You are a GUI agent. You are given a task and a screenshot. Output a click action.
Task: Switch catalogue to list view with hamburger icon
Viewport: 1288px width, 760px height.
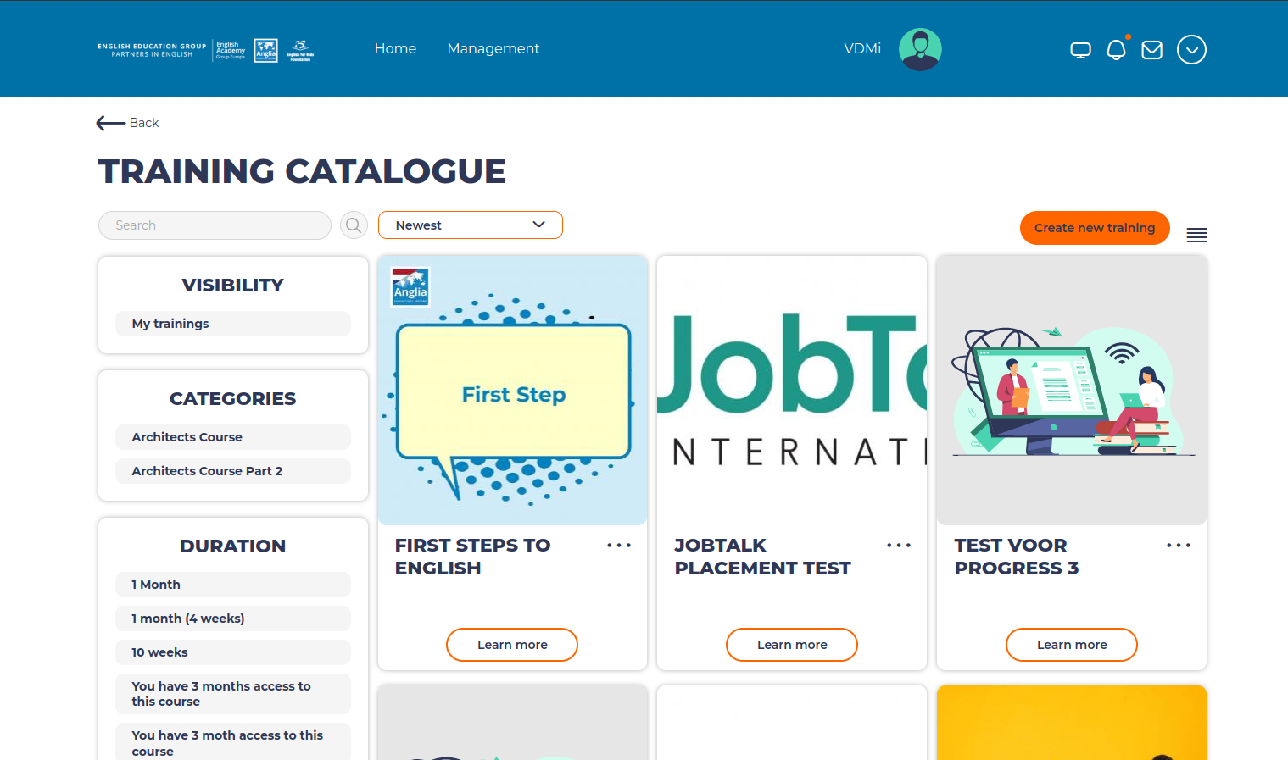pos(1196,235)
